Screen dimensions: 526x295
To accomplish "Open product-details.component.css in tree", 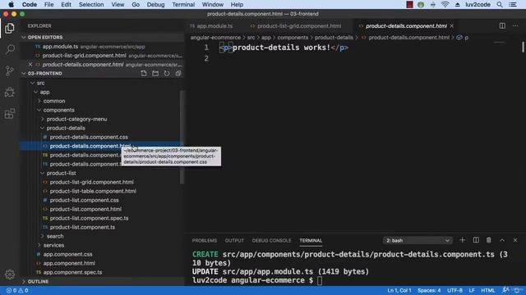I will [89, 137].
